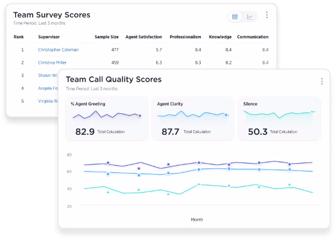Select sample size value 459
This screenshot has height=240, width=336.
pos(115,62)
